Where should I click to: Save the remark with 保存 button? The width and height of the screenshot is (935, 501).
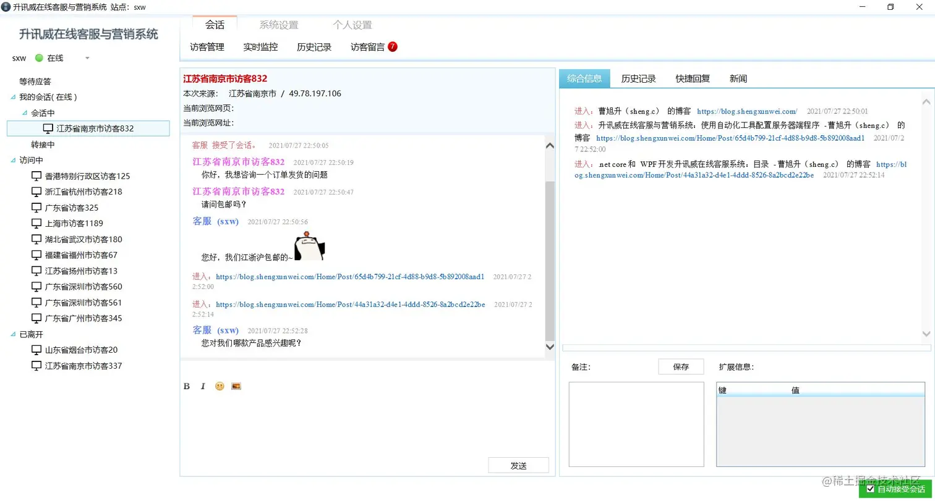click(x=681, y=366)
